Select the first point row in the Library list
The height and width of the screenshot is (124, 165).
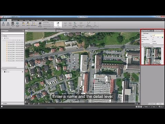point(15,42)
